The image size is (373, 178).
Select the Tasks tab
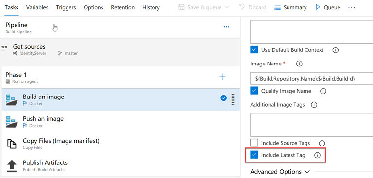point(12,7)
